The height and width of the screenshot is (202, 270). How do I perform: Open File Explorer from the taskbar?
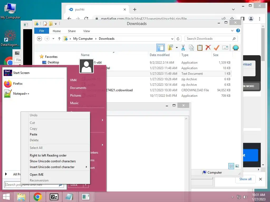[x=21, y=197]
